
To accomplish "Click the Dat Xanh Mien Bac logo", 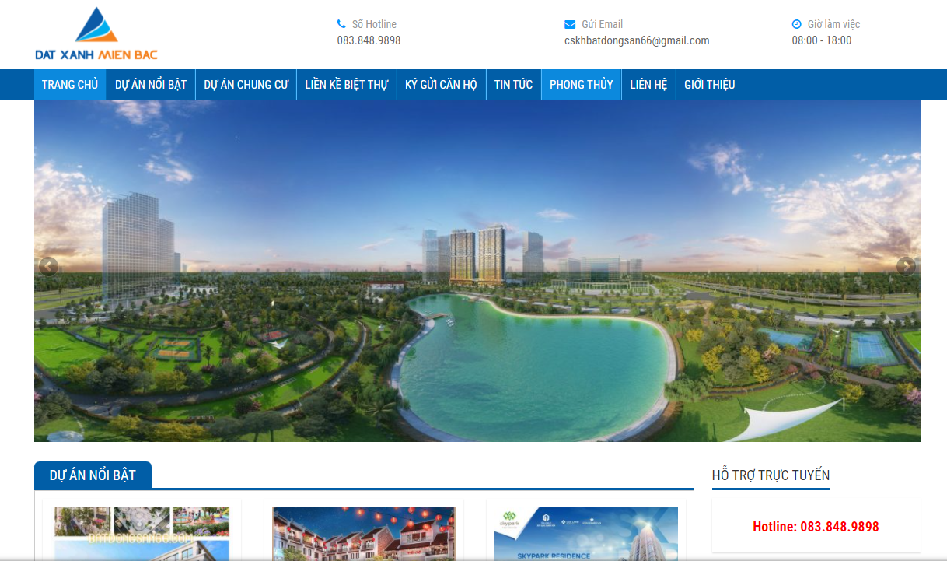I will (x=96, y=34).
